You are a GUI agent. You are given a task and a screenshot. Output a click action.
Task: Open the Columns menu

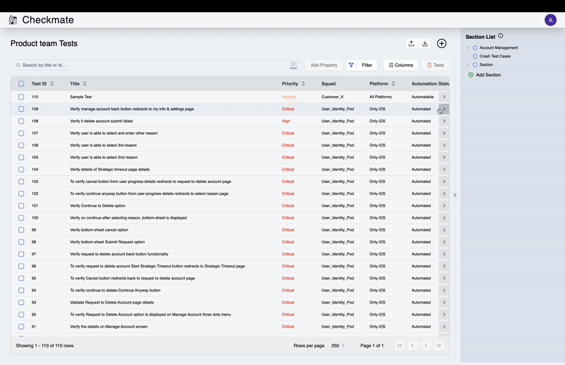(400, 65)
